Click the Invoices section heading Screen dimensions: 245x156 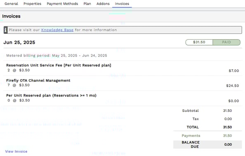tap(11, 16)
